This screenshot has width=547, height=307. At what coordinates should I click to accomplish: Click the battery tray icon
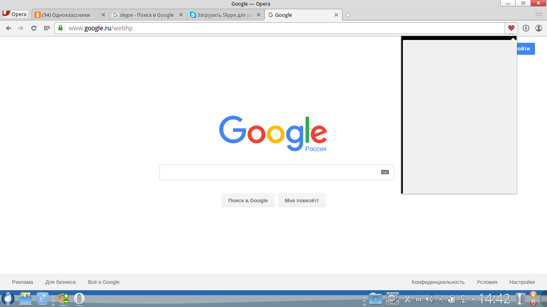point(452,299)
